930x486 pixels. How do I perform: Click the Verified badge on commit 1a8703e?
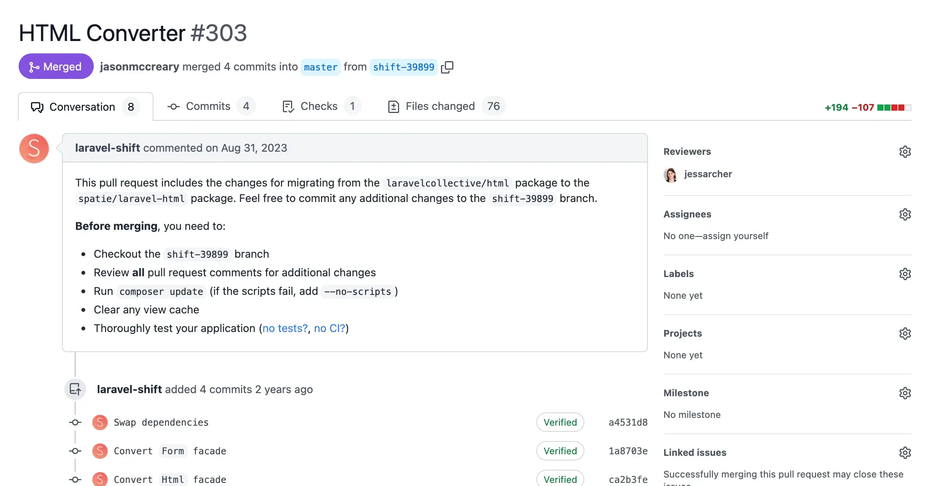click(560, 451)
